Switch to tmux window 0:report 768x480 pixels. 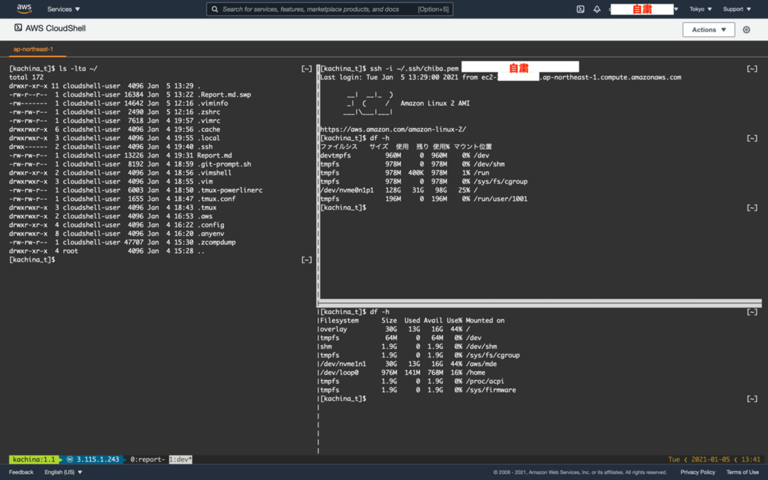[147, 459]
